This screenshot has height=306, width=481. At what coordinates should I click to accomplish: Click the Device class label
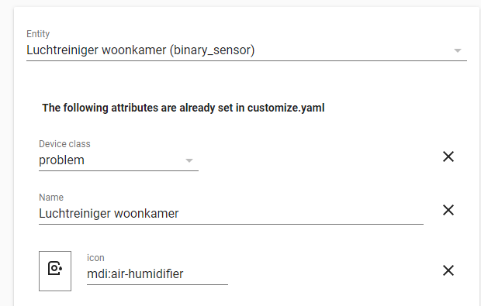(x=64, y=144)
